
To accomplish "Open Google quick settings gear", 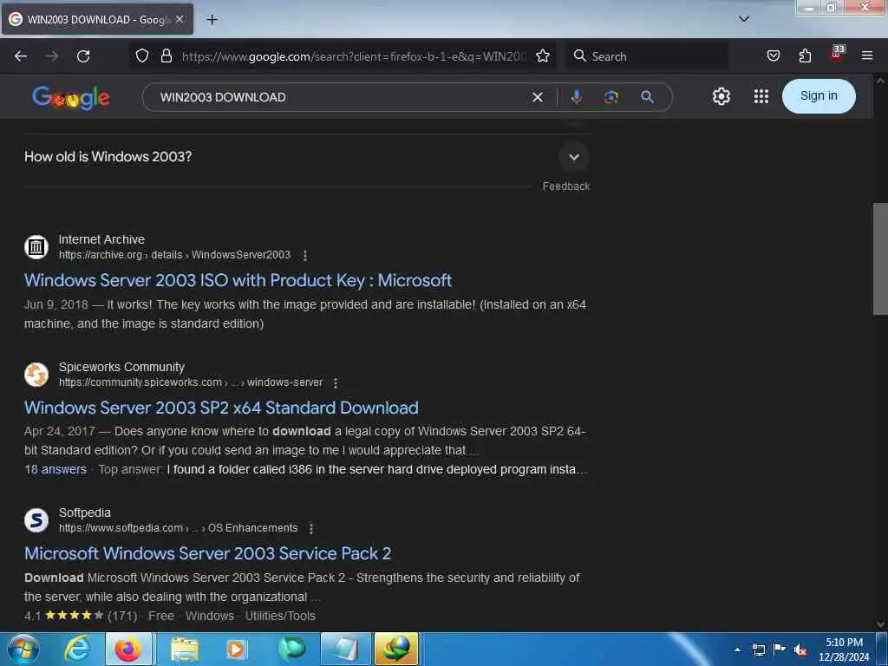I will [721, 96].
